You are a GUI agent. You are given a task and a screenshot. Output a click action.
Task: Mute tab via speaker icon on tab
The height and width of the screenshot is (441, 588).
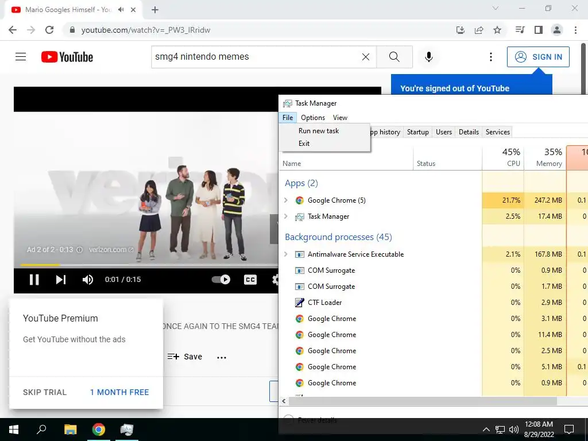pos(121,10)
